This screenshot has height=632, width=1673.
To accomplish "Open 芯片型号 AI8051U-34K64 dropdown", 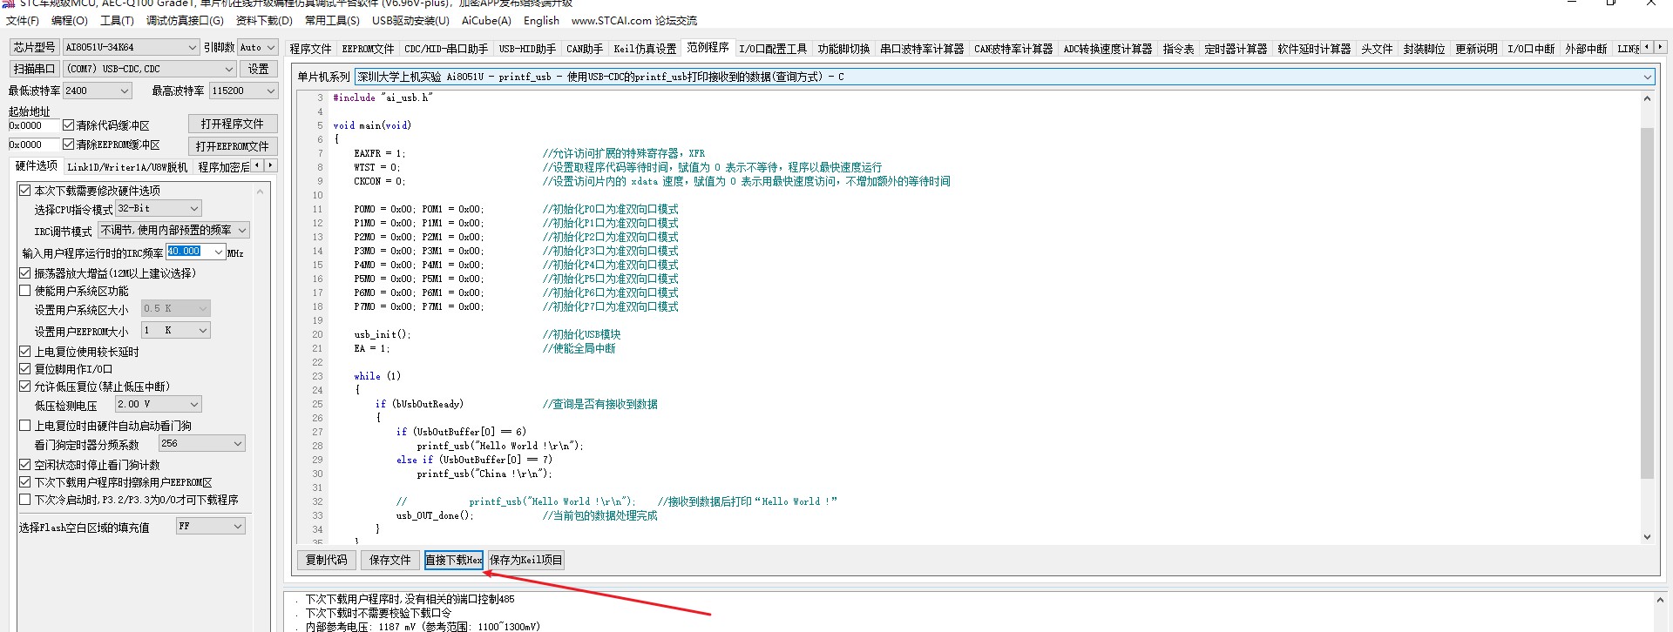I will coord(131,47).
